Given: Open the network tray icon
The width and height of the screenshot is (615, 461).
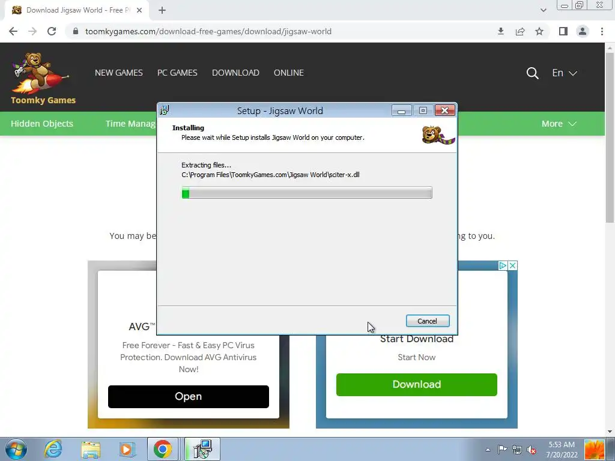Looking at the screenshot, I should point(517,450).
